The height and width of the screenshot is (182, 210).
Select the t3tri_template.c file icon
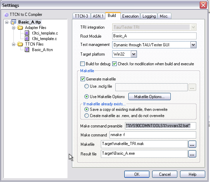click(x=27, y=39)
